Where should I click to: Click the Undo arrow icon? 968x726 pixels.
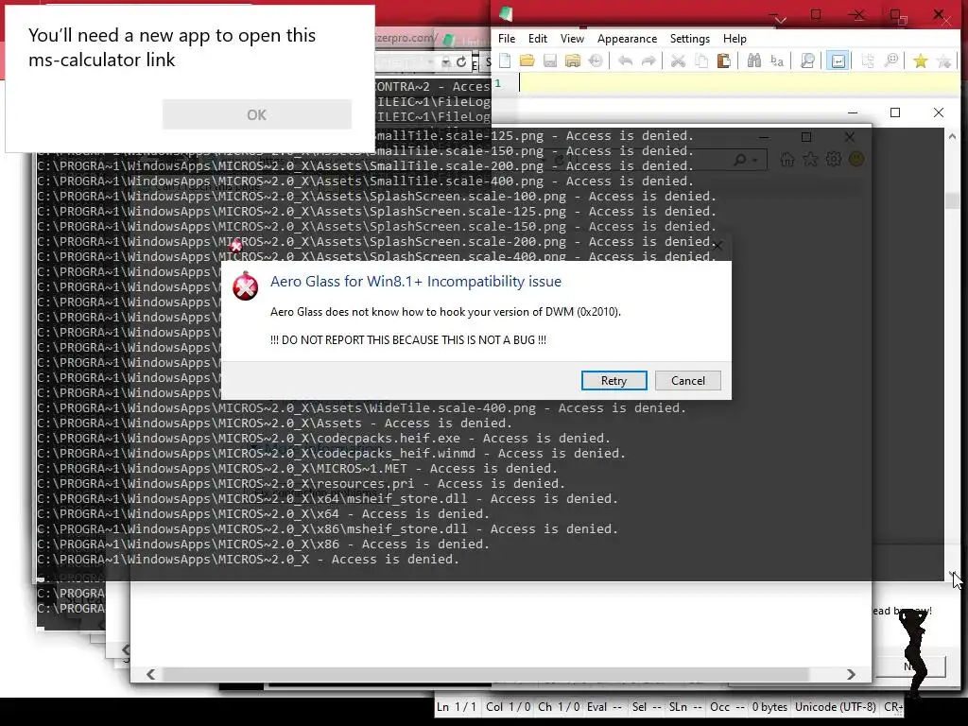pos(626,60)
